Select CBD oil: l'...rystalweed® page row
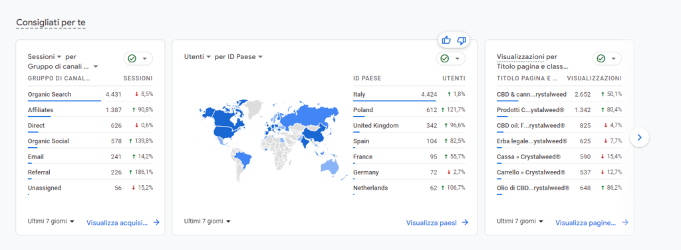This screenshot has height=250, width=681. 559,125
